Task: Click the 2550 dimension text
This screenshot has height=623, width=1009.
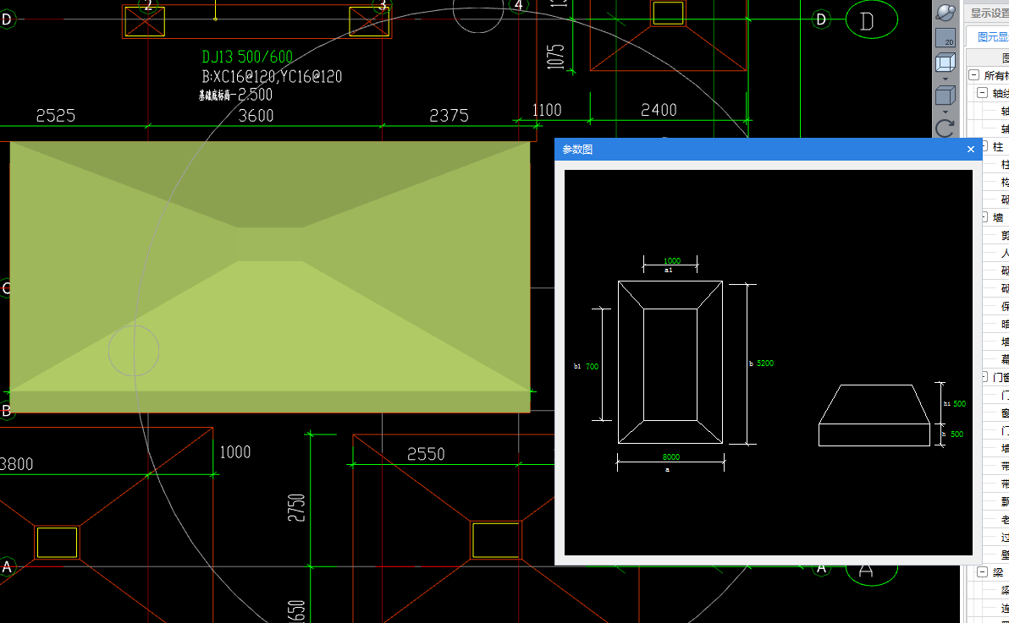Action: pos(426,455)
